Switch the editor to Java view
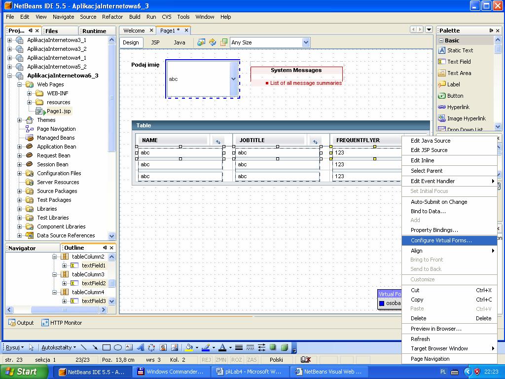 coord(180,42)
